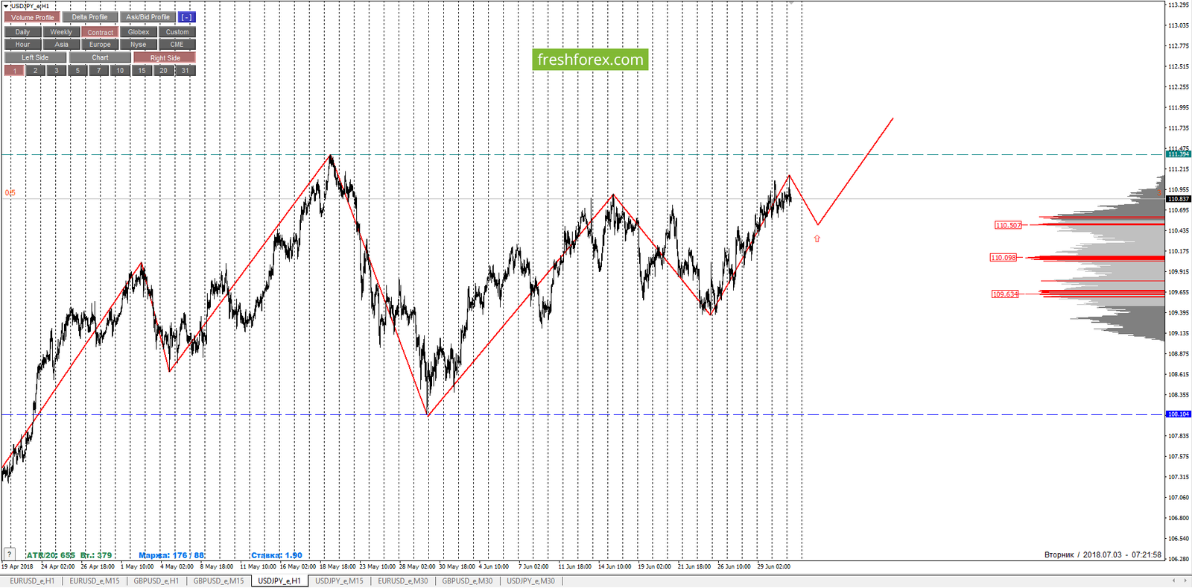The image size is (1192, 588).
Task: Set profile count to 15
Action: 142,71
